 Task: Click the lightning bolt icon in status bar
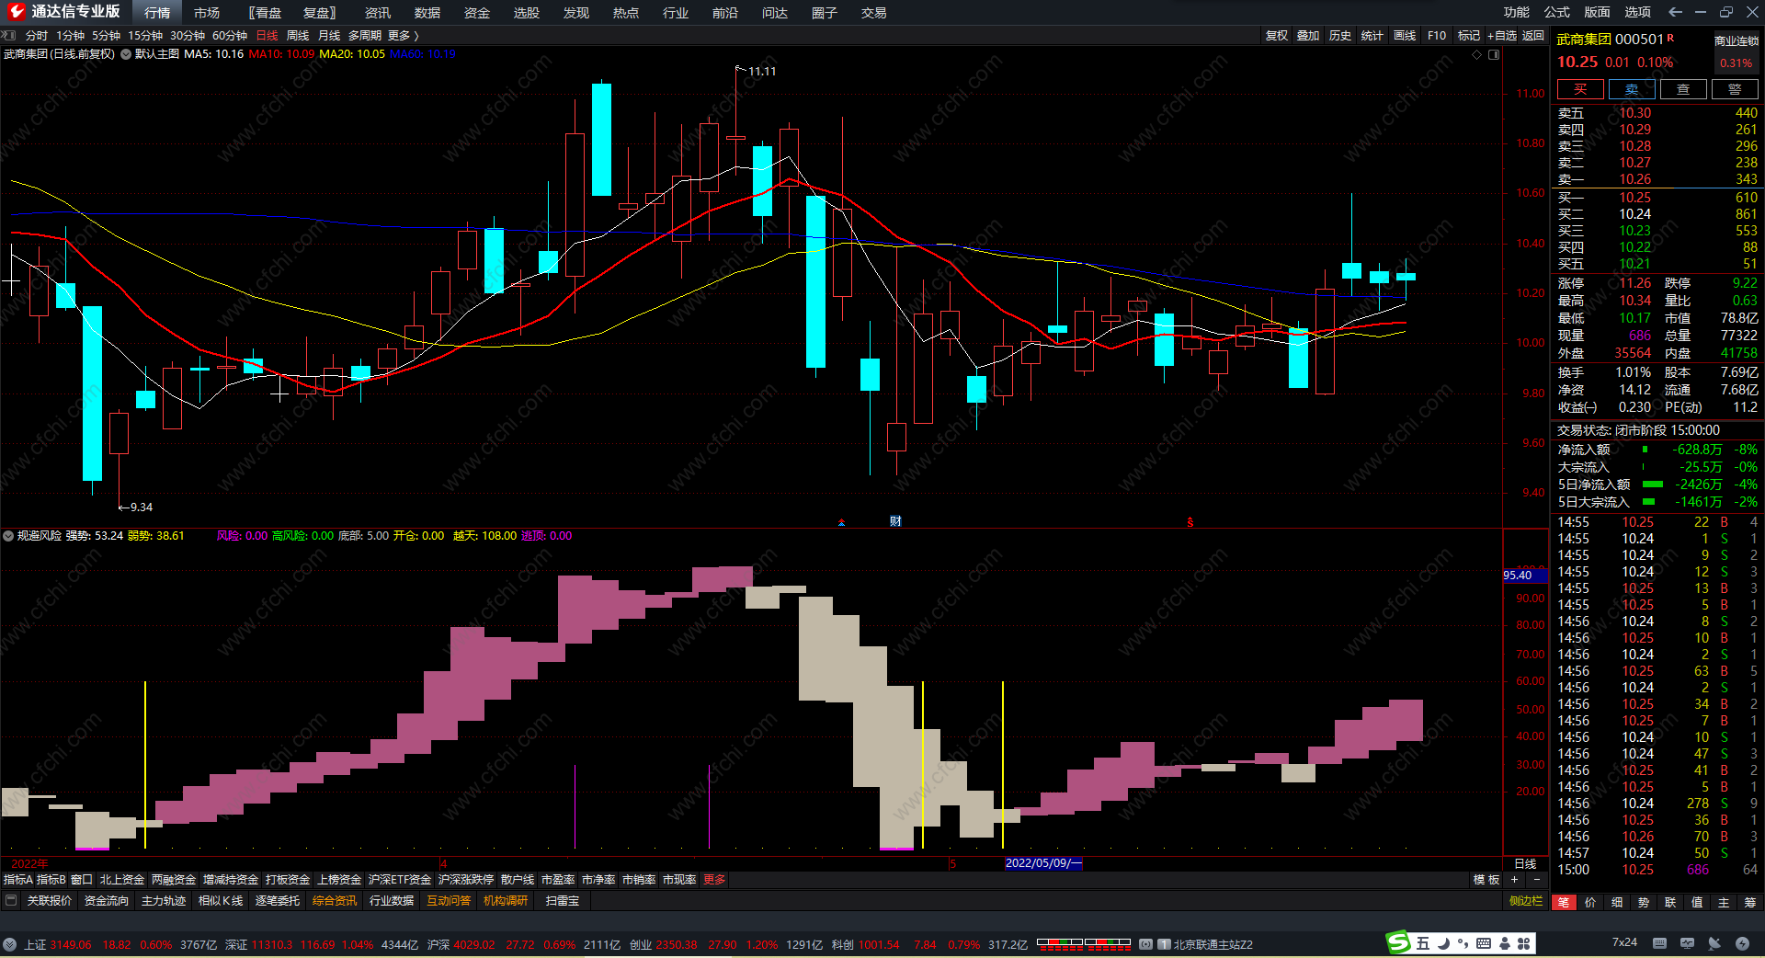1742,943
